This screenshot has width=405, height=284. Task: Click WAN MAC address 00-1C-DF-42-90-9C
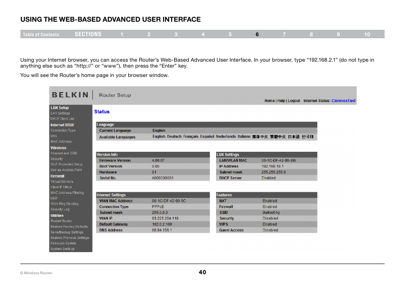pos(169,201)
